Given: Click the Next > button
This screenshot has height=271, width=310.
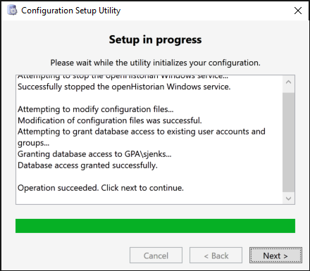Looking at the screenshot, I should click(x=275, y=256).
